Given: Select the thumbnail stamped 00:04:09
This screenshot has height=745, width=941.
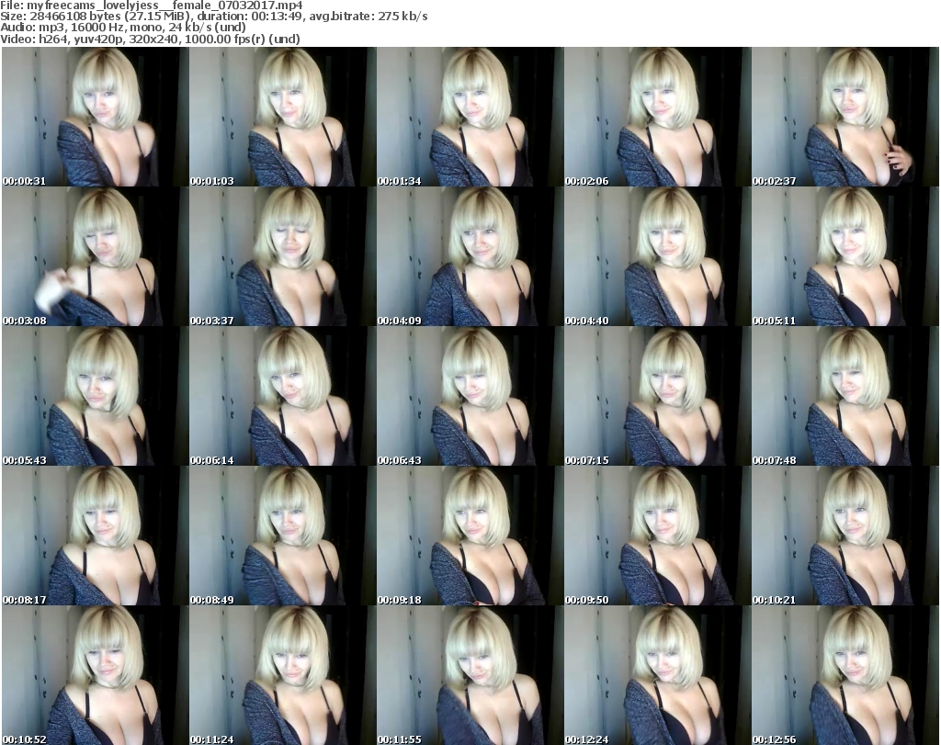Looking at the screenshot, I should [470, 256].
